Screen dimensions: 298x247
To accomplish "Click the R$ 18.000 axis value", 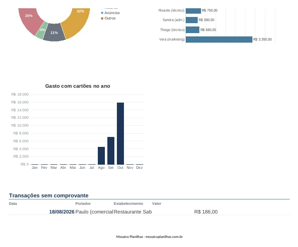I will (x=20, y=94).
